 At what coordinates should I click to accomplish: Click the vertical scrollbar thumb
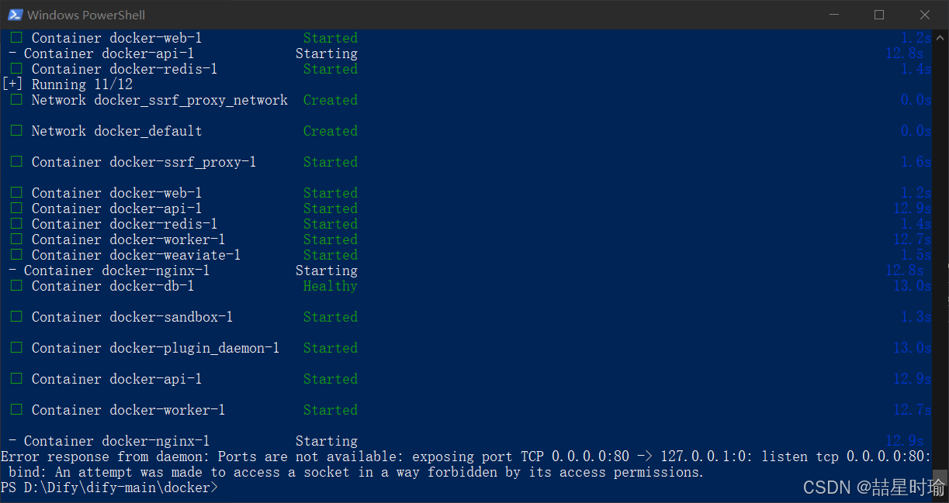click(942, 476)
